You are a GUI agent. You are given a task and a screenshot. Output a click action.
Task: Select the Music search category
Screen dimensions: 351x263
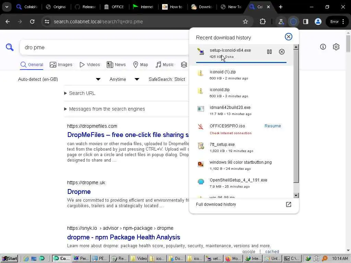(x=165, y=65)
